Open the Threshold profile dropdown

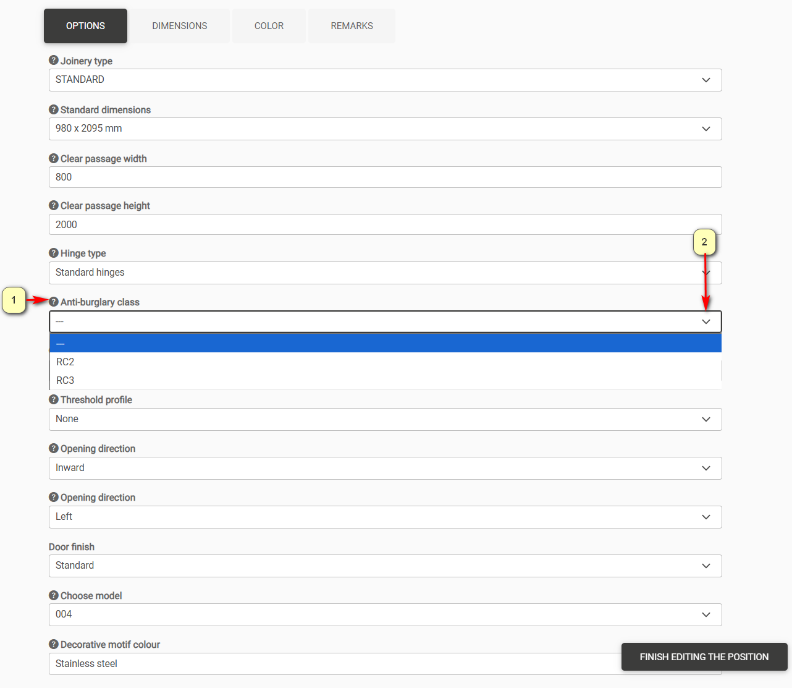[385, 419]
